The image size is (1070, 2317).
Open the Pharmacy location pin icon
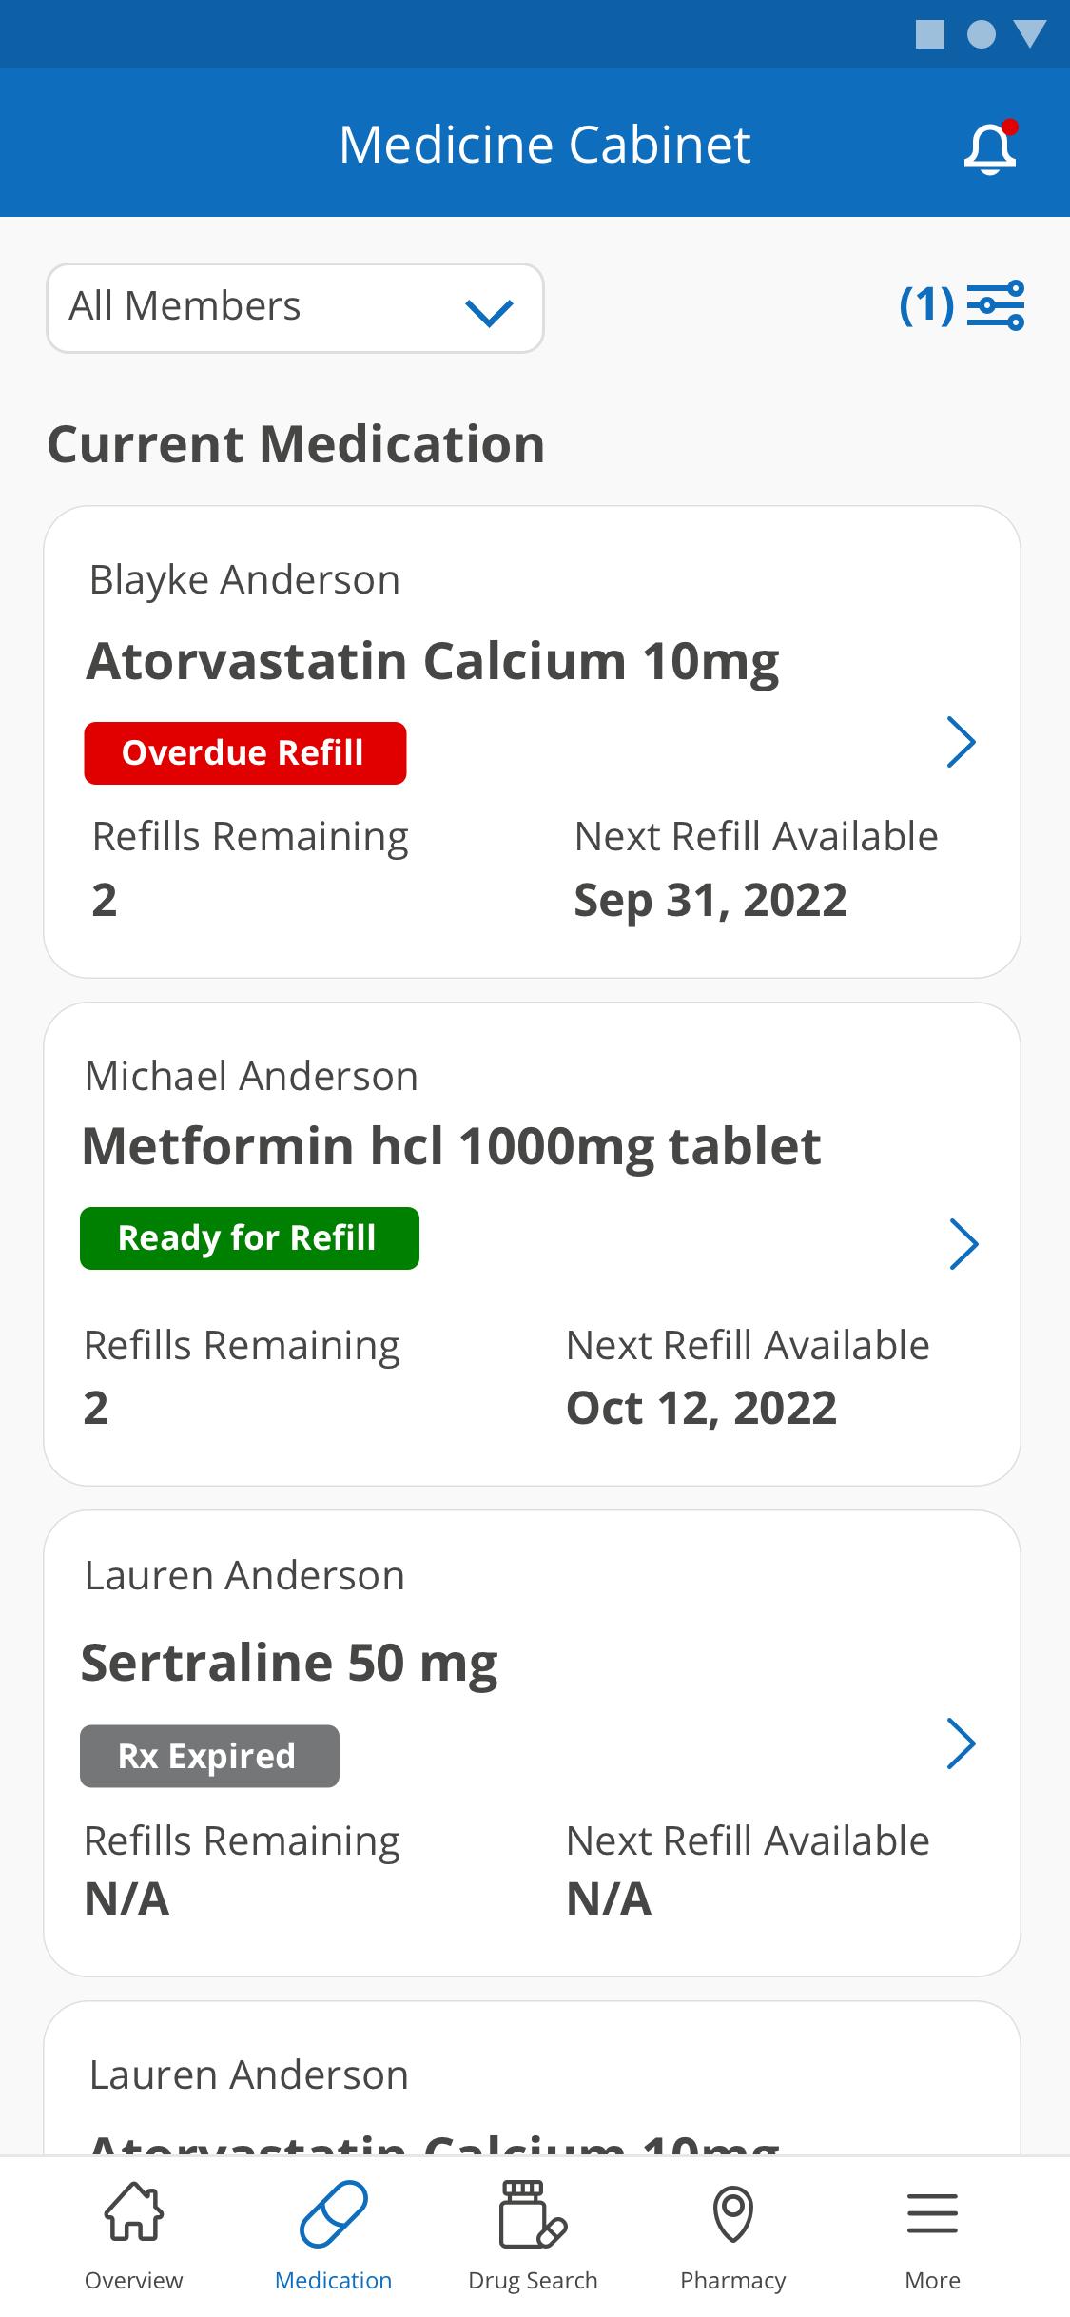[x=733, y=2213]
